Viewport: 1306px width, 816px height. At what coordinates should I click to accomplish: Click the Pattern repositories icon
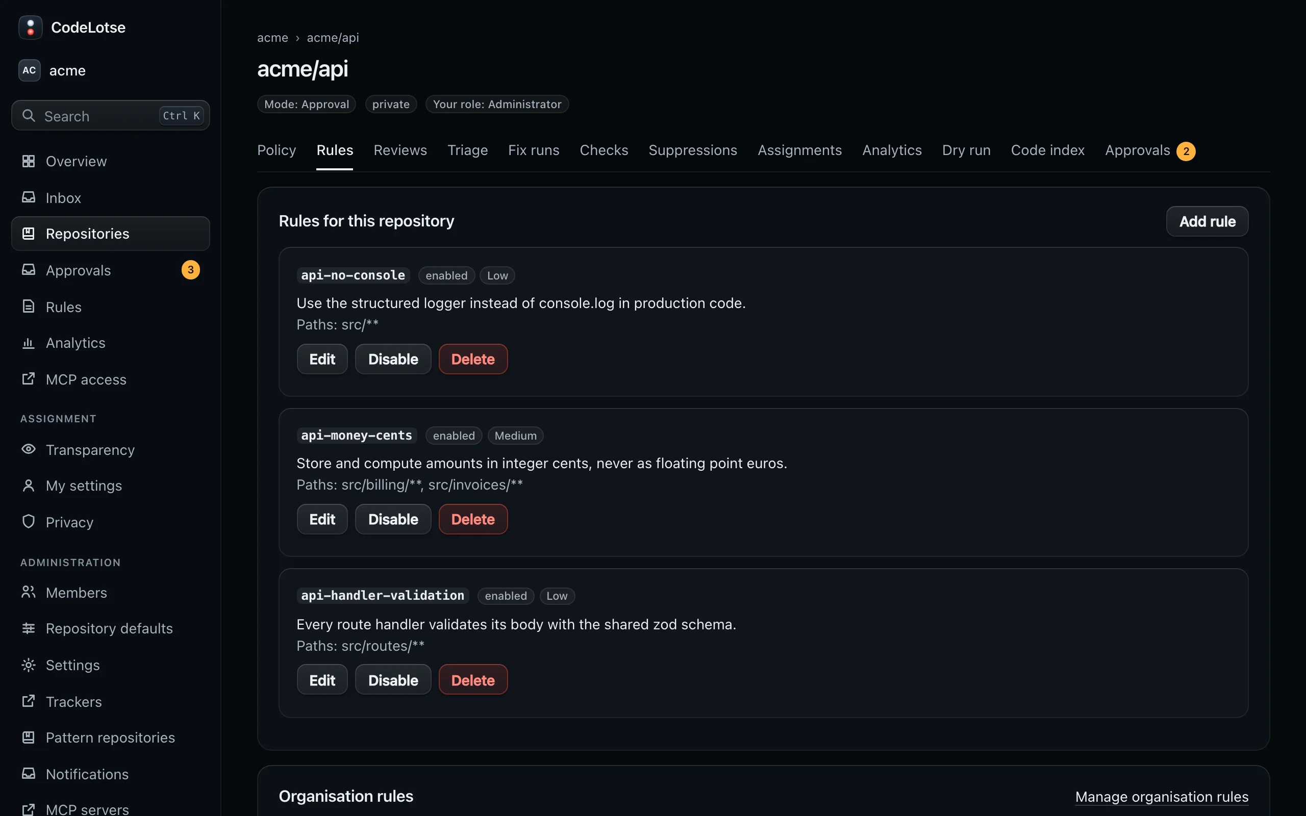29,737
